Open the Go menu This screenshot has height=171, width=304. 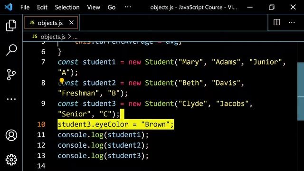[112, 8]
